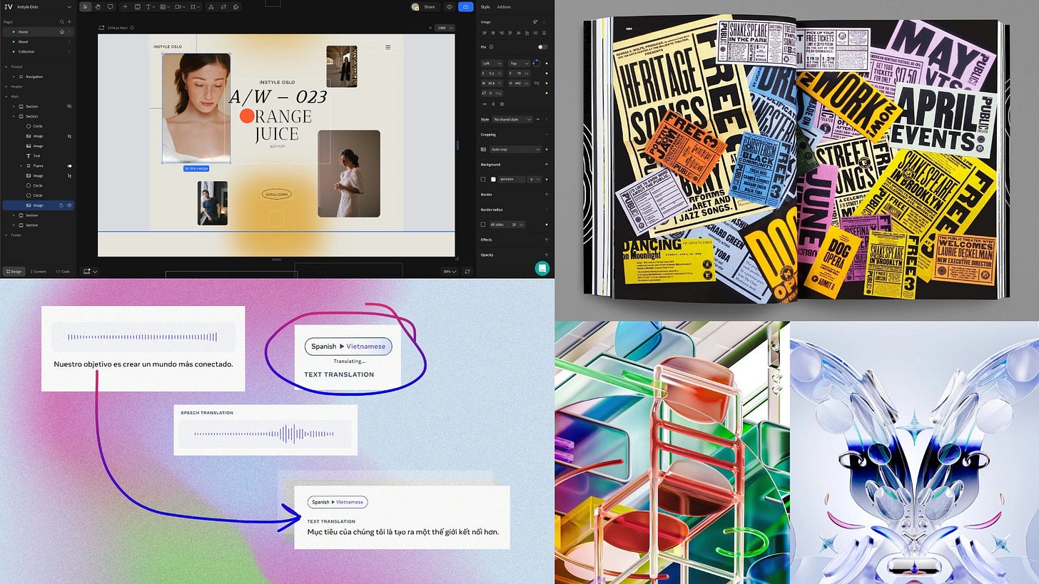Click the Share button
This screenshot has height=584, width=1039.
tap(429, 6)
